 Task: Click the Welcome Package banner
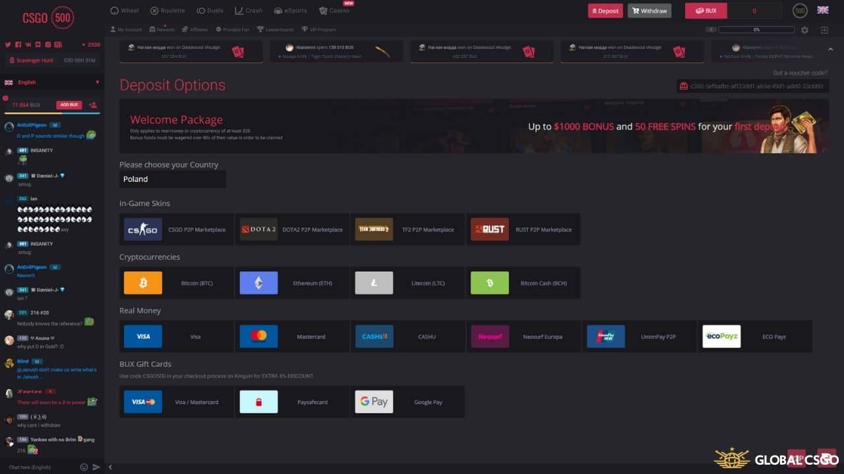(474, 126)
